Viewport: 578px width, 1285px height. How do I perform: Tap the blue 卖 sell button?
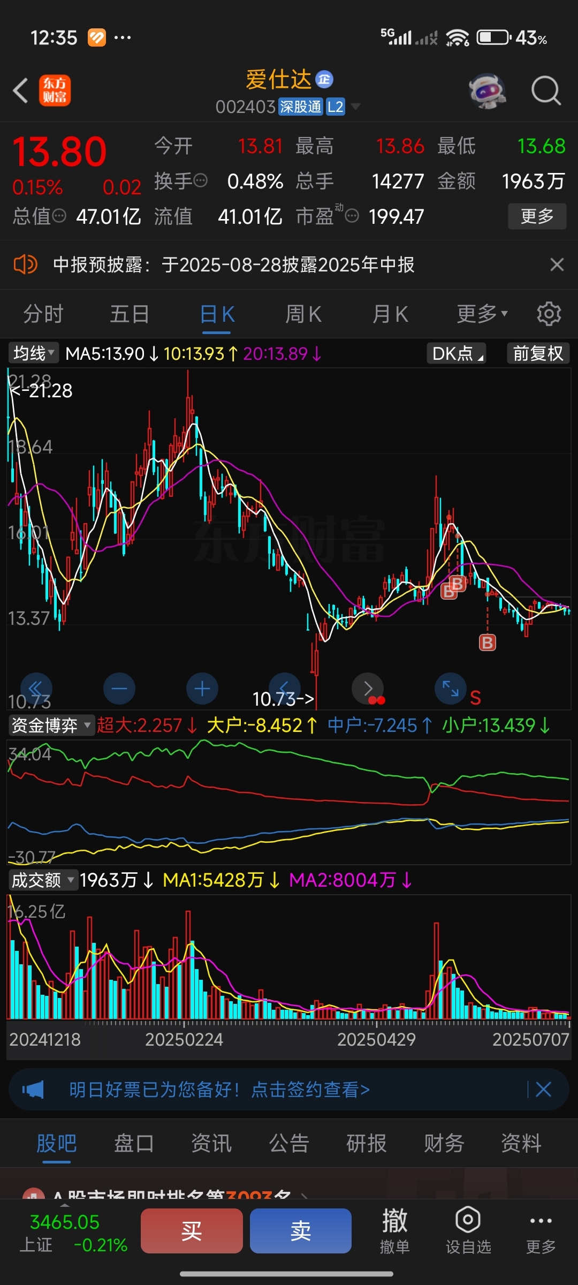pos(301,1231)
